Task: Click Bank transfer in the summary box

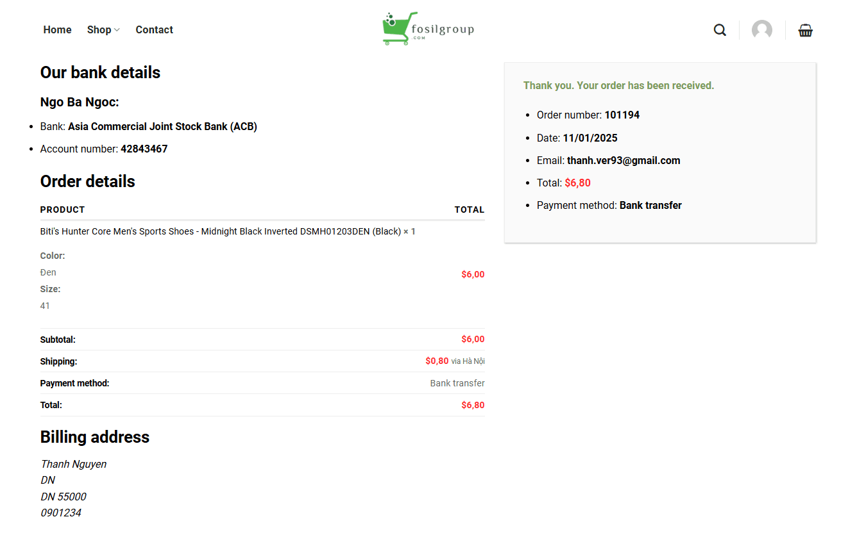Action: coord(650,206)
